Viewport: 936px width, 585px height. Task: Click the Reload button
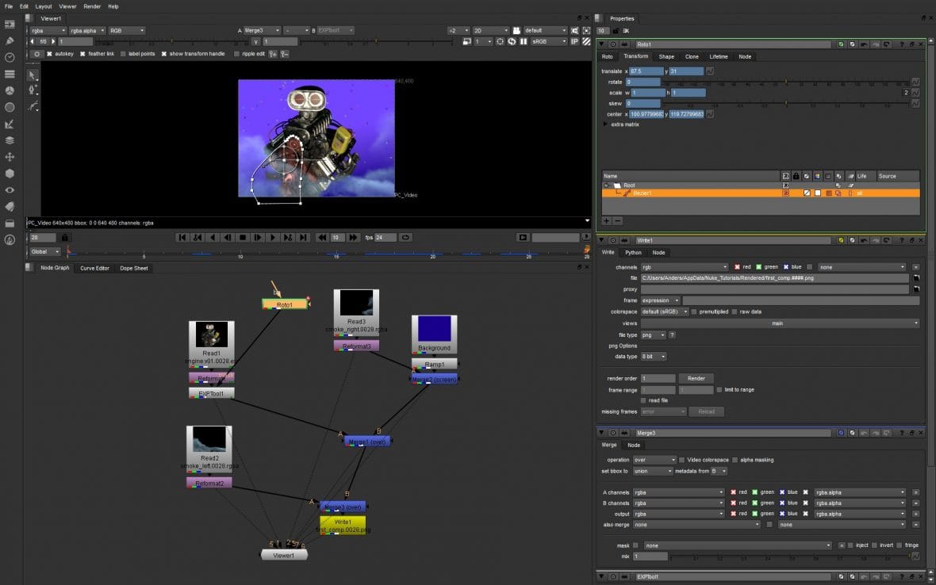pos(706,412)
